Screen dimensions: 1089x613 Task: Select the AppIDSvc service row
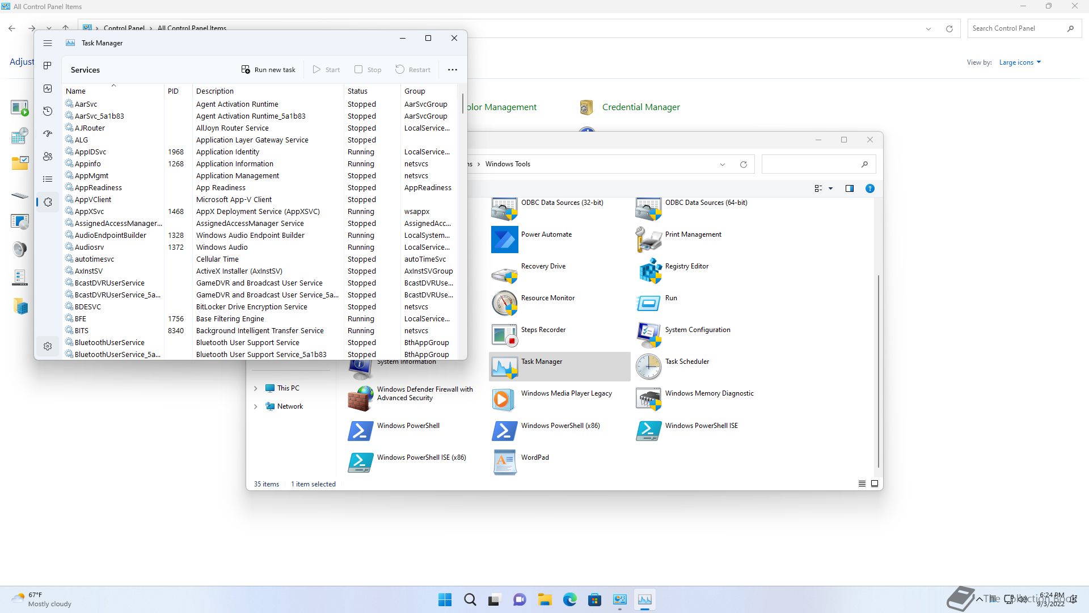(x=259, y=152)
